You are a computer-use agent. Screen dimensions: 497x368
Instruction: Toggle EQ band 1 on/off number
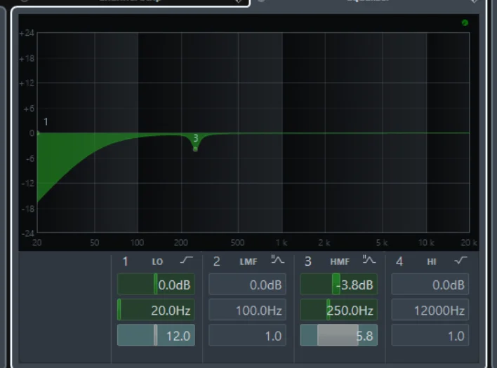coord(125,261)
